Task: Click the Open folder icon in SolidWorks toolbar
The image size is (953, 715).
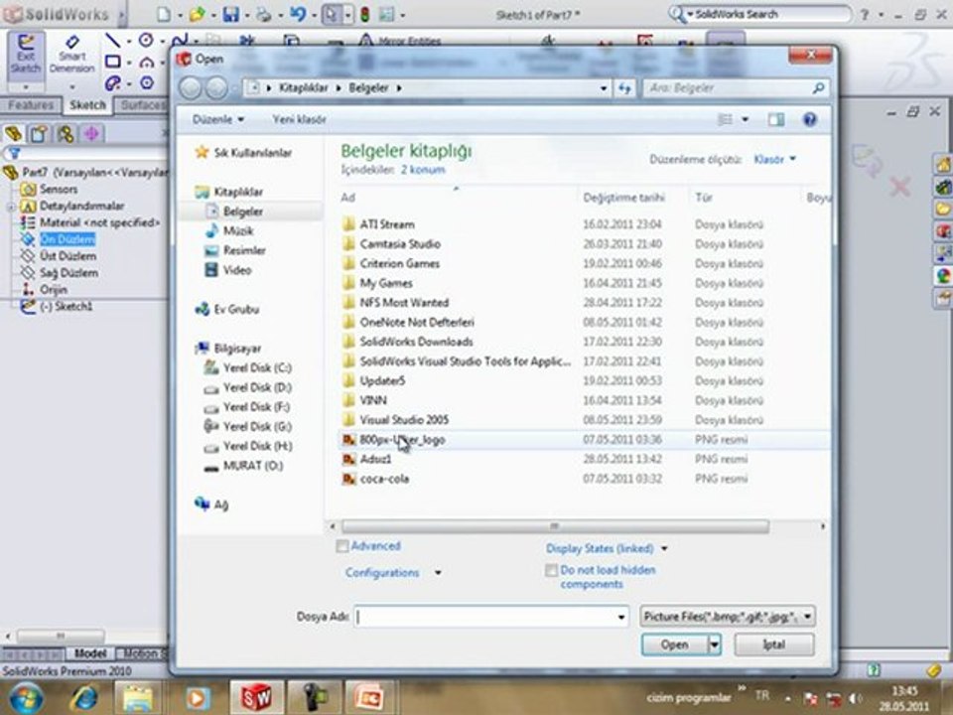Action: click(x=197, y=14)
